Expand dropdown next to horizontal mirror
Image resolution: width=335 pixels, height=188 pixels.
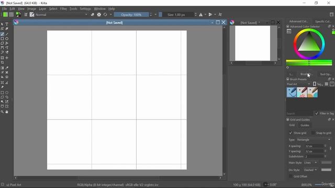(x=205, y=15)
